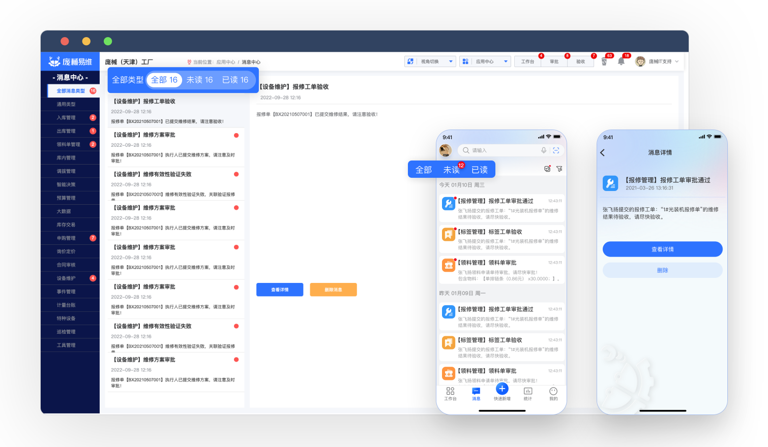
Task: Tap the mark-all-read checkbox icon on mobile
Action: (x=547, y=169)
